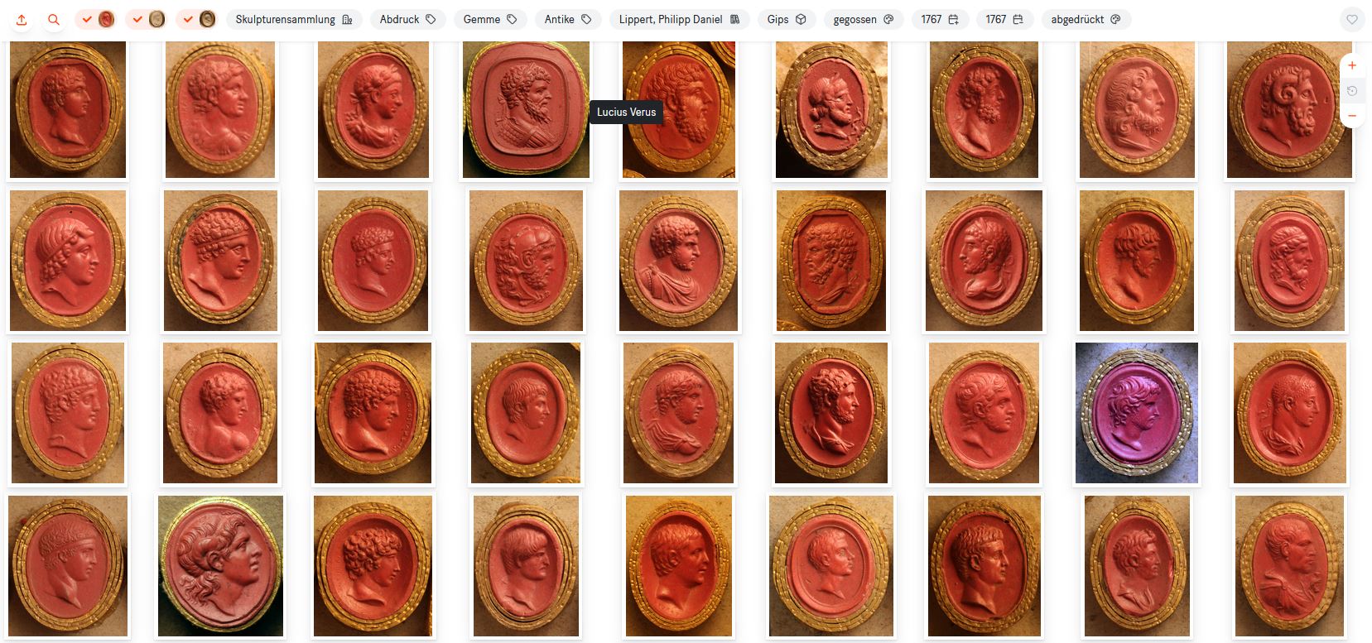This screenshot has height=643, width=1372.
Task: Click the gegossen technique chip
Action: [x=864, y=19]
